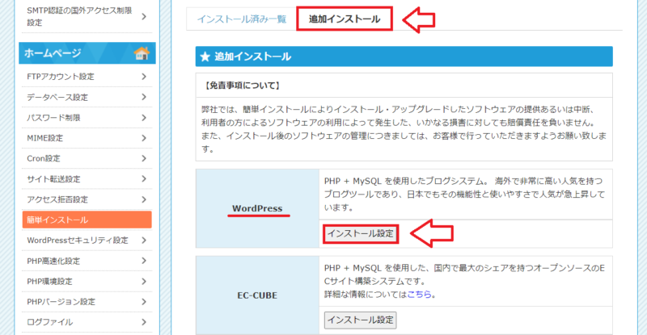Screen dimensions: 647x335
Task: Click the house icon in ホームページ header
Action: (x=142, y=53)
